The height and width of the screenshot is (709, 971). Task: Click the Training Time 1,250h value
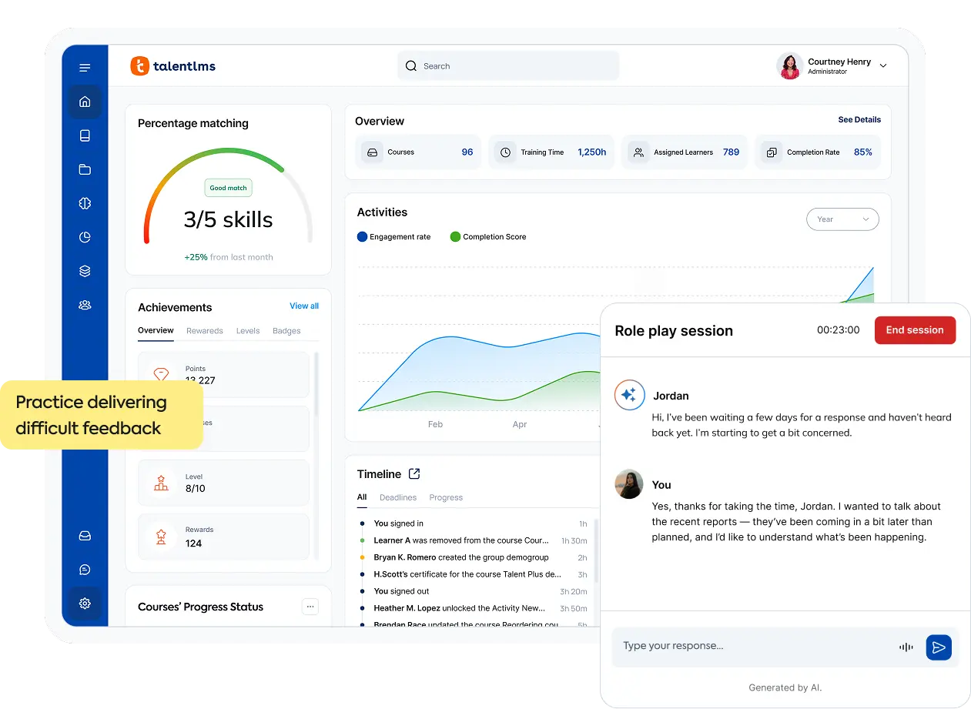(x=591, y=152)
